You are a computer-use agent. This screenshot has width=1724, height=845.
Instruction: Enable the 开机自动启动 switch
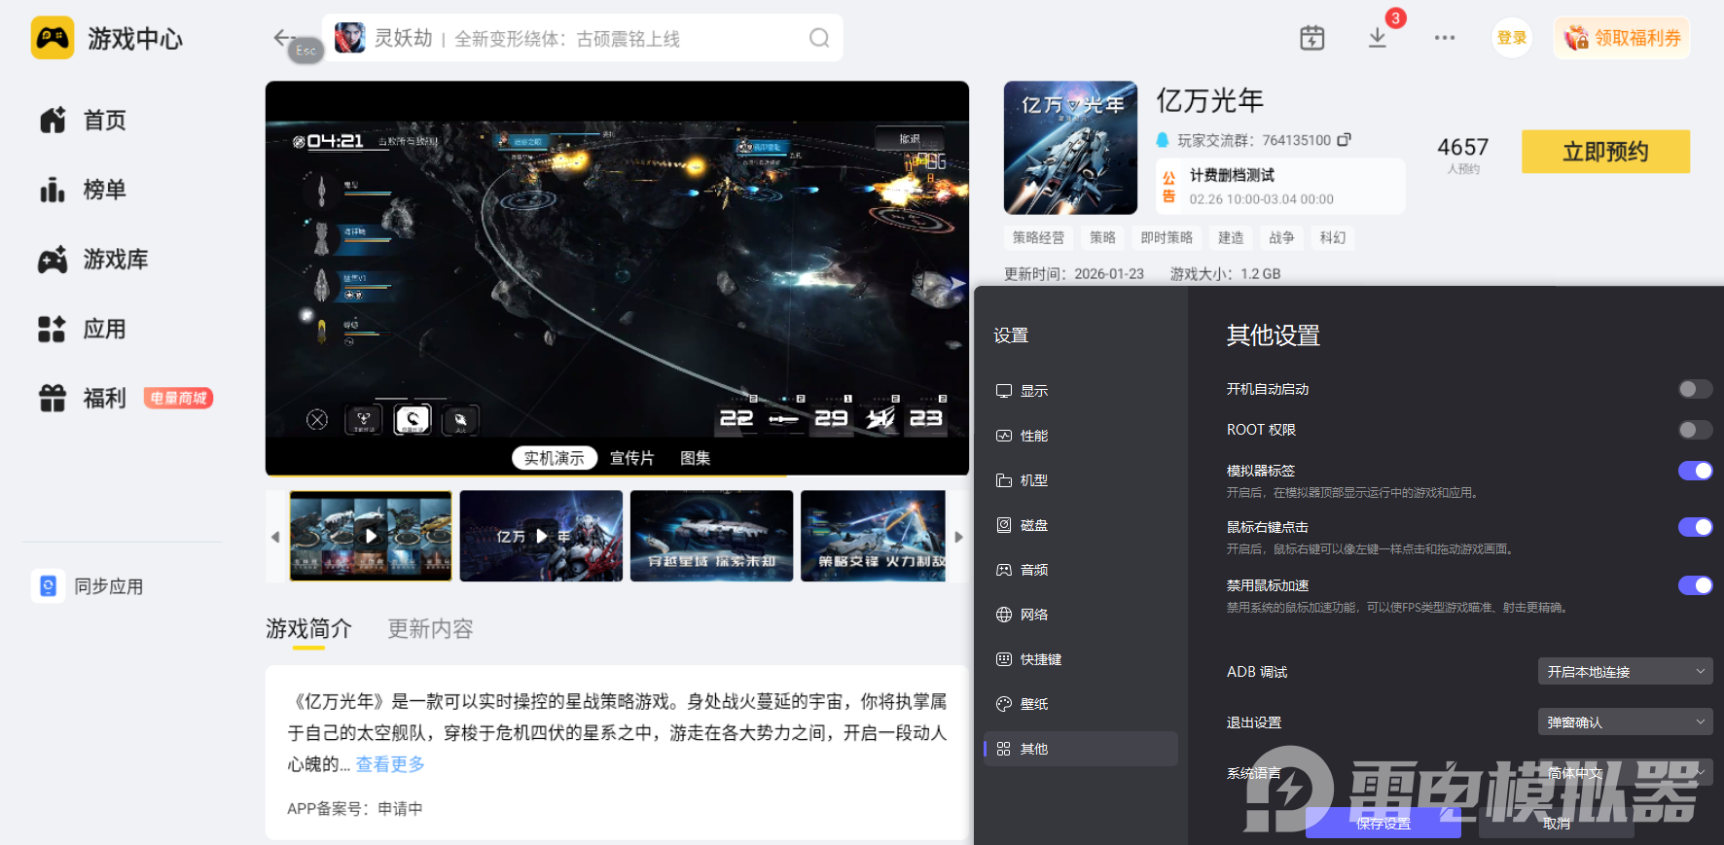tap(1694, 389)
